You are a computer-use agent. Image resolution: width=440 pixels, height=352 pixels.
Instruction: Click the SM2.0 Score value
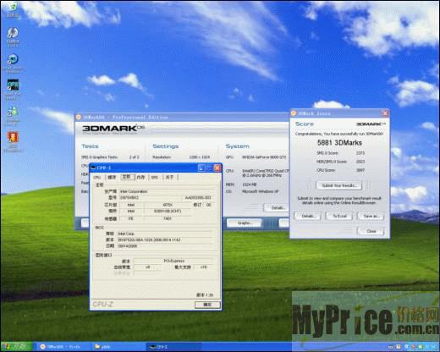tap(360, 153)
